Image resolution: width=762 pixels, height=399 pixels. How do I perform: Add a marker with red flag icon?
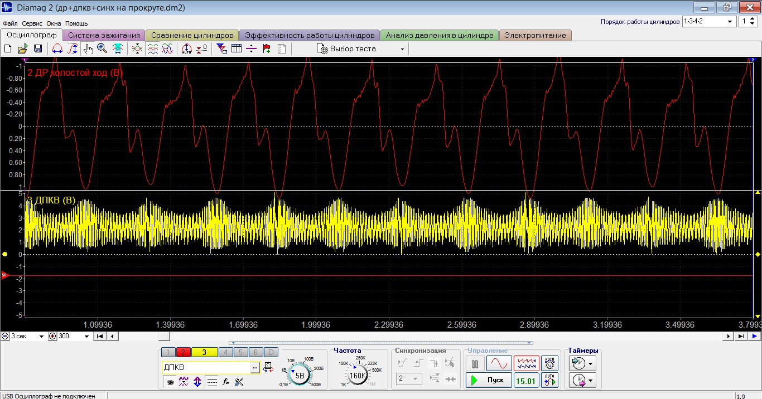point(267,49)
